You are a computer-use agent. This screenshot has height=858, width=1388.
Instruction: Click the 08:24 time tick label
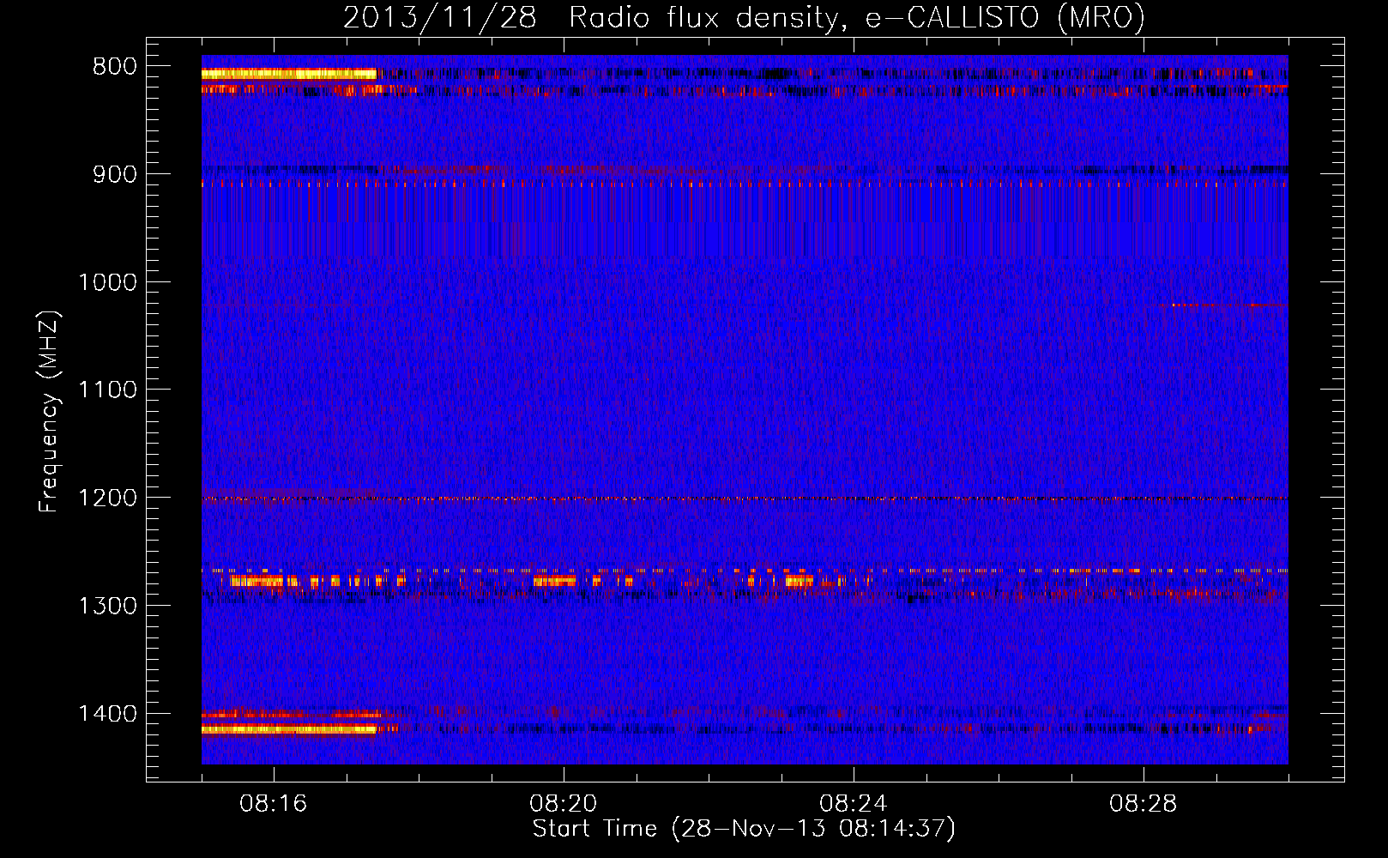(854, 804)
